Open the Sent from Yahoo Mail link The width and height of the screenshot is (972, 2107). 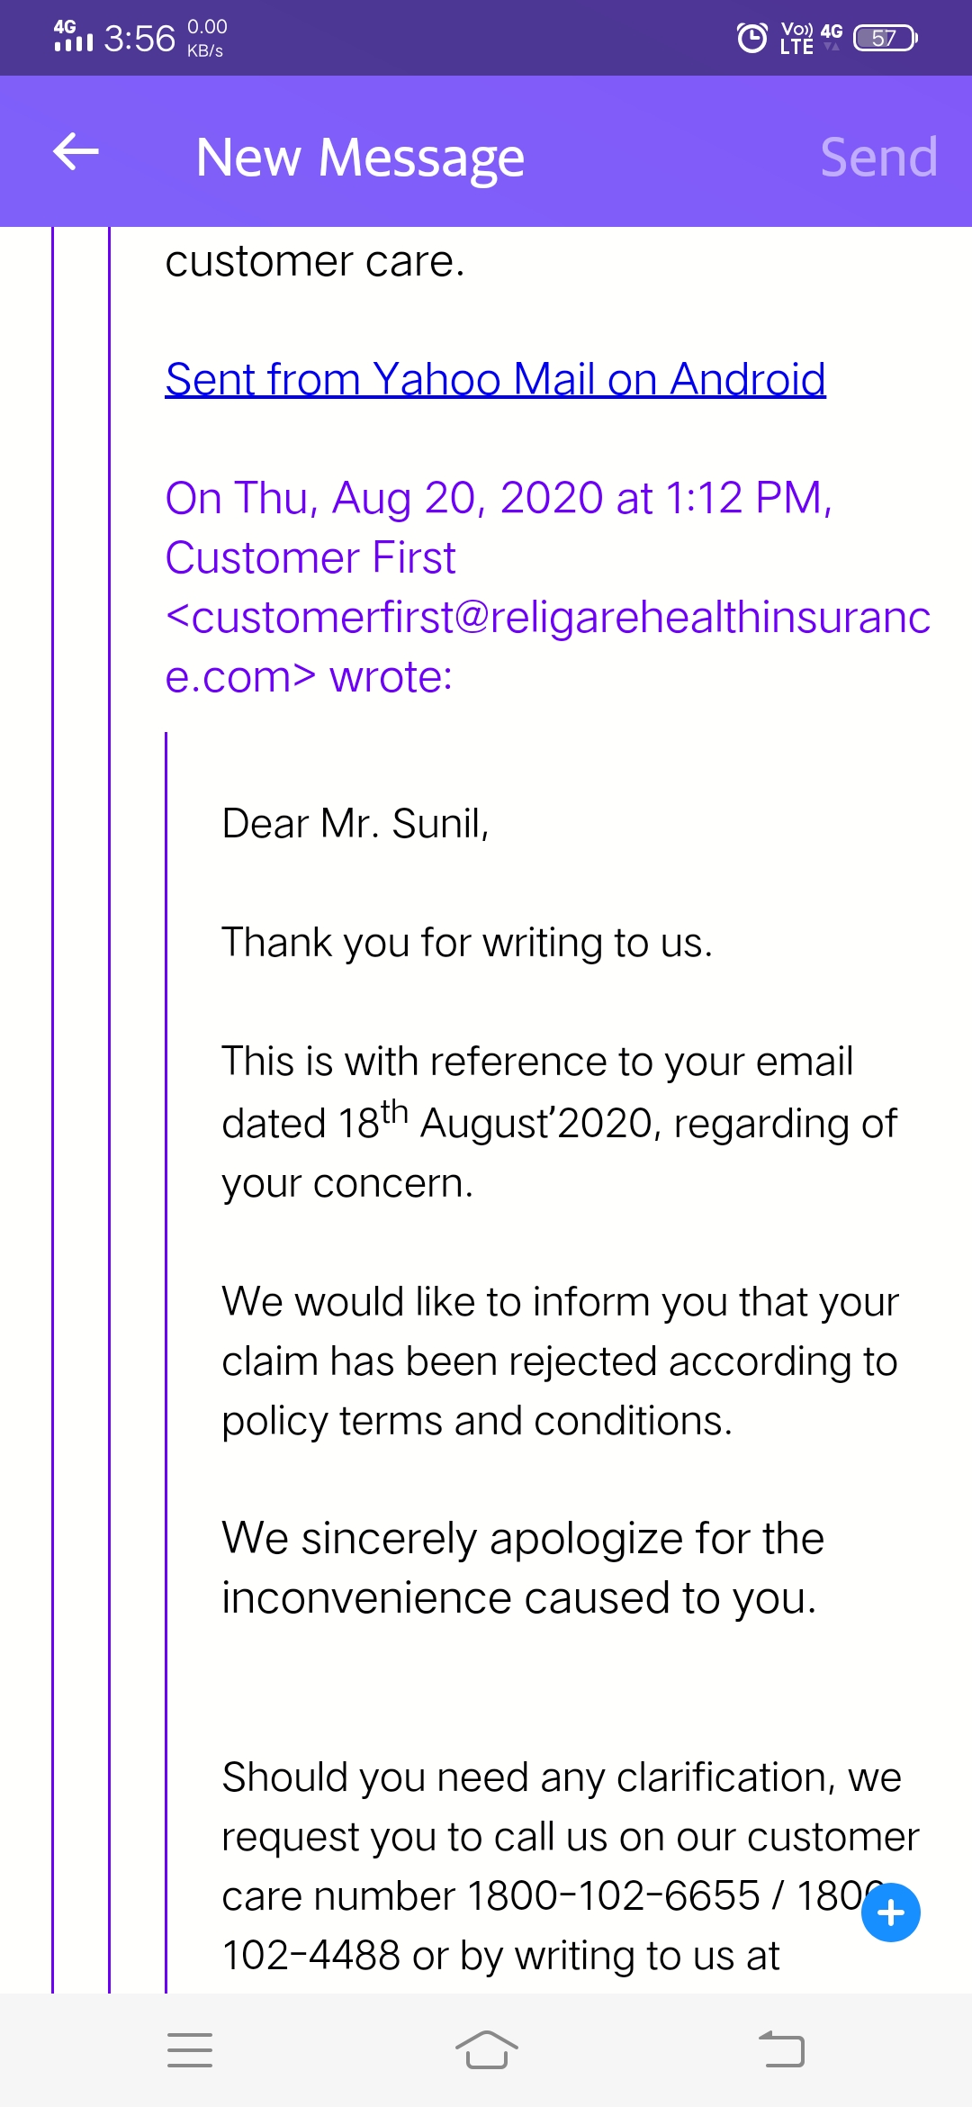click(x=495, y=379)
